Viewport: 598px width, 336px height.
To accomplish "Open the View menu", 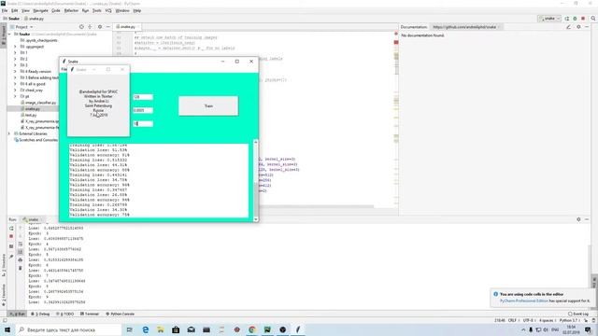I will point(25,10).
